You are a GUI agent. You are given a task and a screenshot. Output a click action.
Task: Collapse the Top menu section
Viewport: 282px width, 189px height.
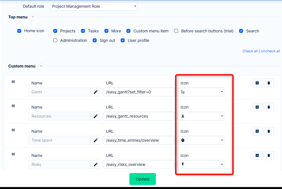(x=33, y=17)
